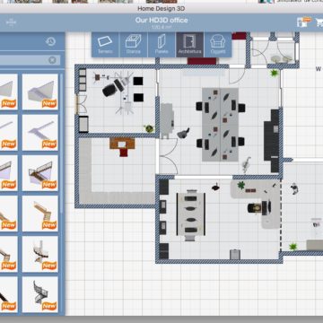Choose the thin gray L-shaped staircase thumbnail
This screenshot has width=323, height=323.
click(x=40, y=133)
